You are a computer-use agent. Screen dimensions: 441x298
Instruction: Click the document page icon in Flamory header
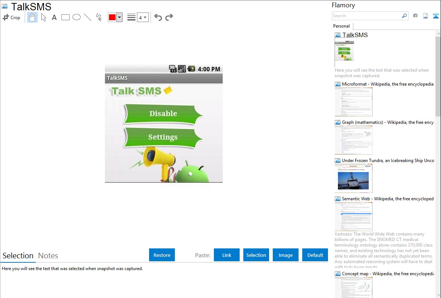tap(426, 16)
